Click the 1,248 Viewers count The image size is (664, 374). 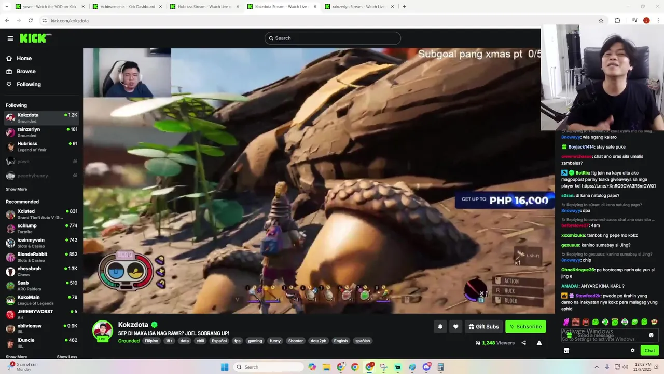(495, 343)
